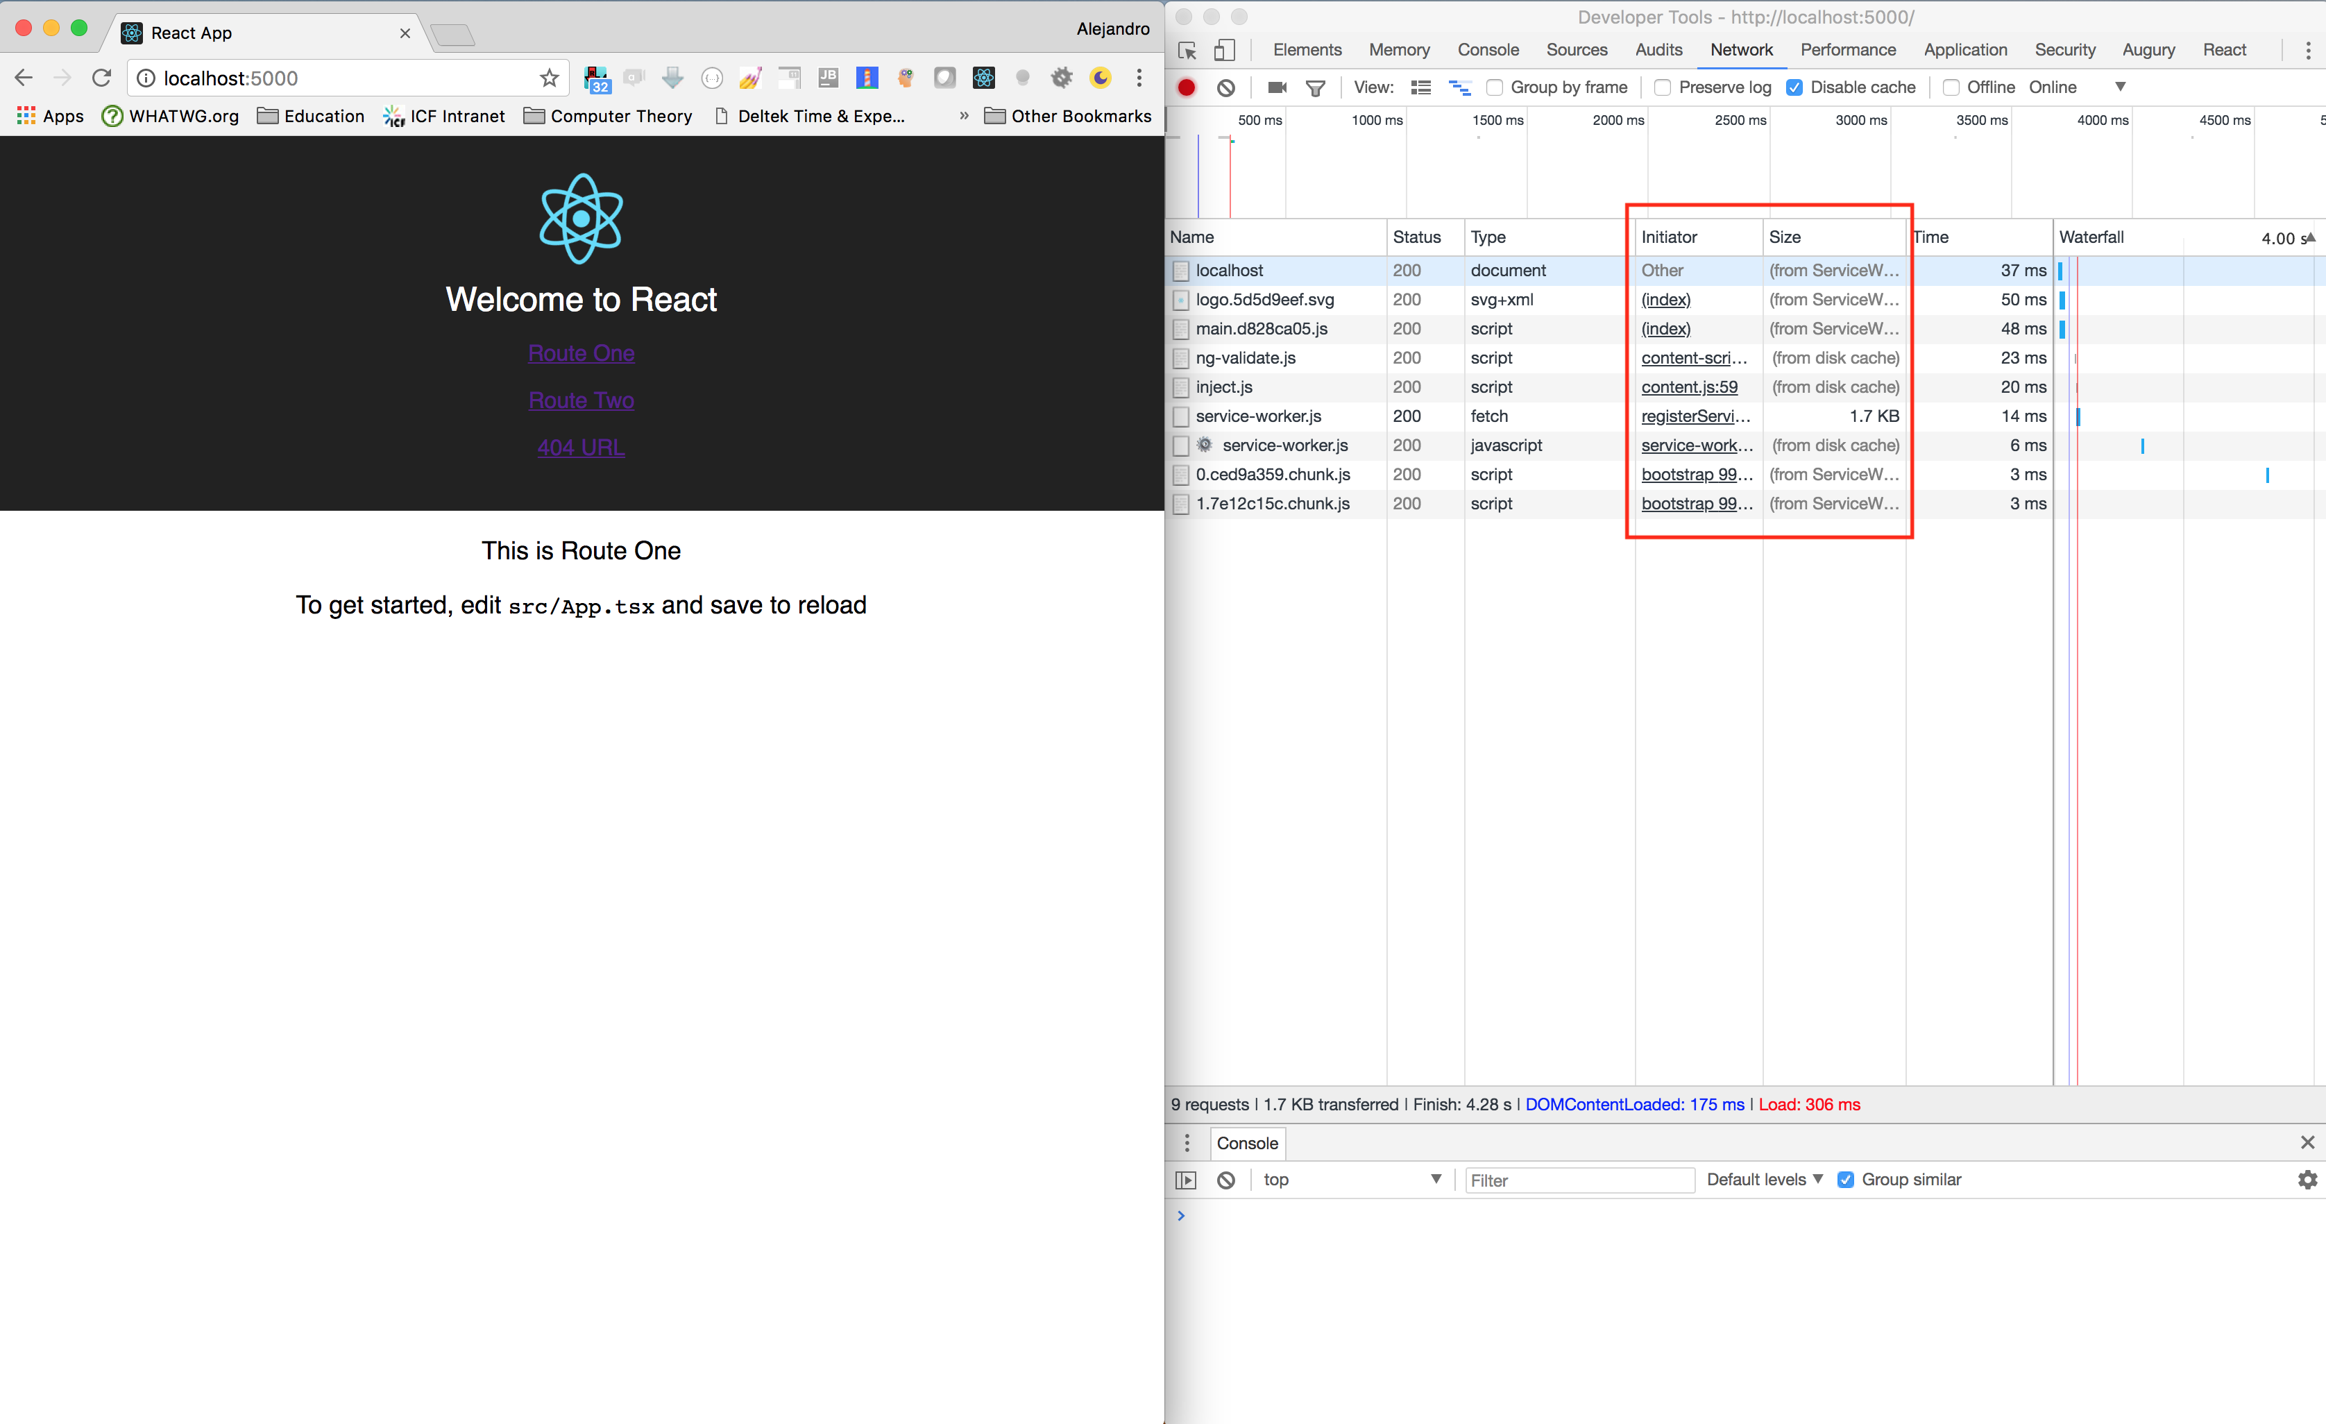This screenshot has width=2326, height=1424.
Task: Open the Application tab in DevTools
Action: click(x=1964, y=50)
